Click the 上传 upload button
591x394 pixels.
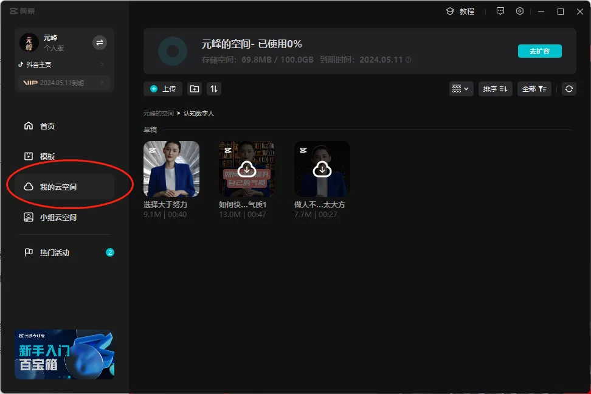point(163,89)
